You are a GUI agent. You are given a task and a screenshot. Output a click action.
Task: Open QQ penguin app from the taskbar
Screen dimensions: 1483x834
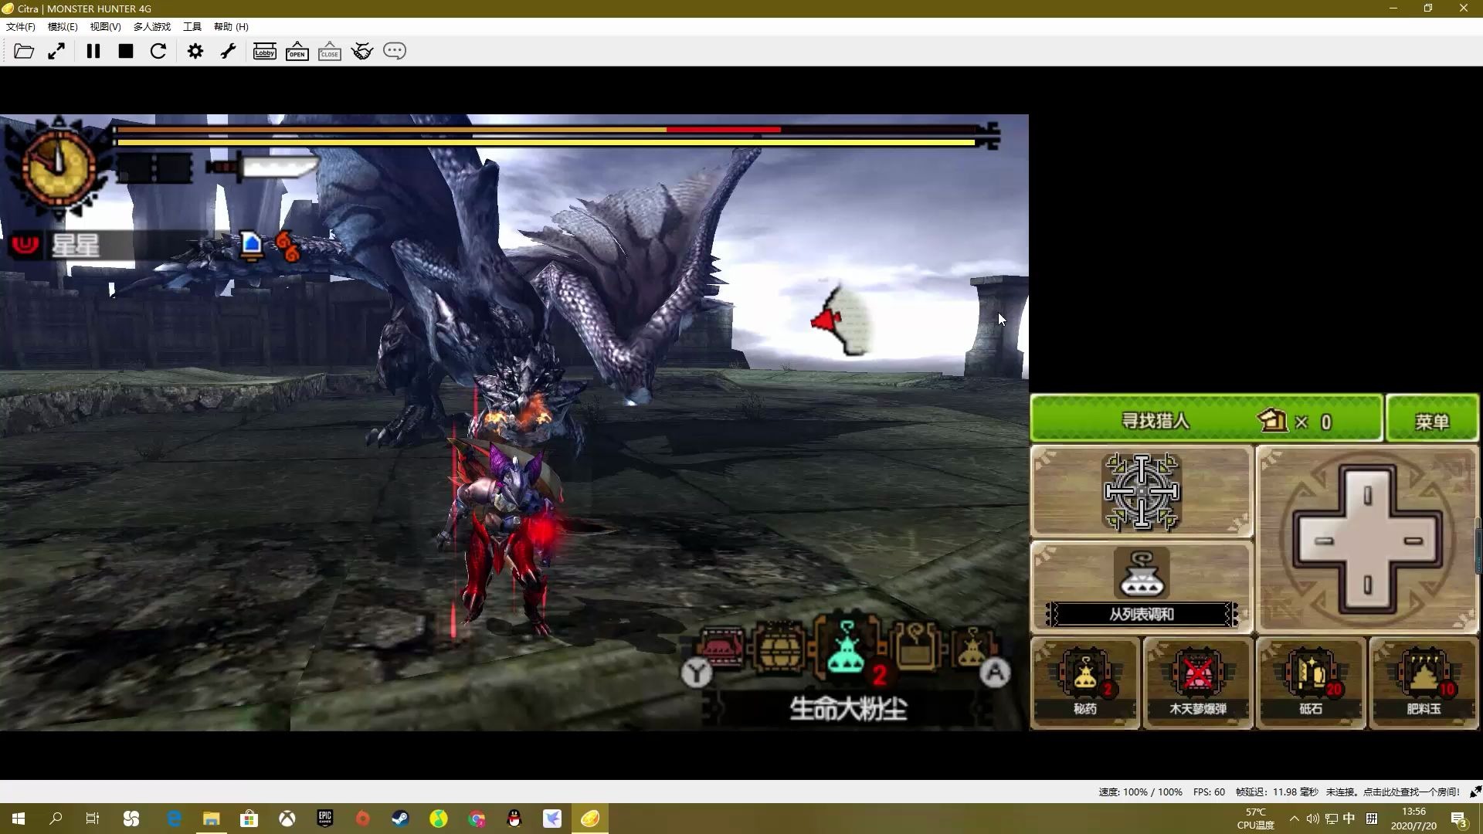point(514,819)
